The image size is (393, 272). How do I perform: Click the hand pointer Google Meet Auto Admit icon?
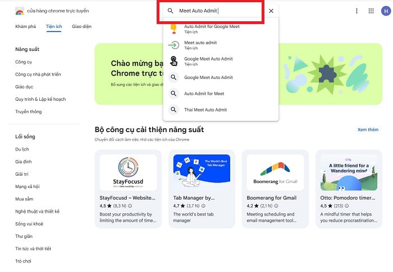pyautogui.click(x=173, y=61)
